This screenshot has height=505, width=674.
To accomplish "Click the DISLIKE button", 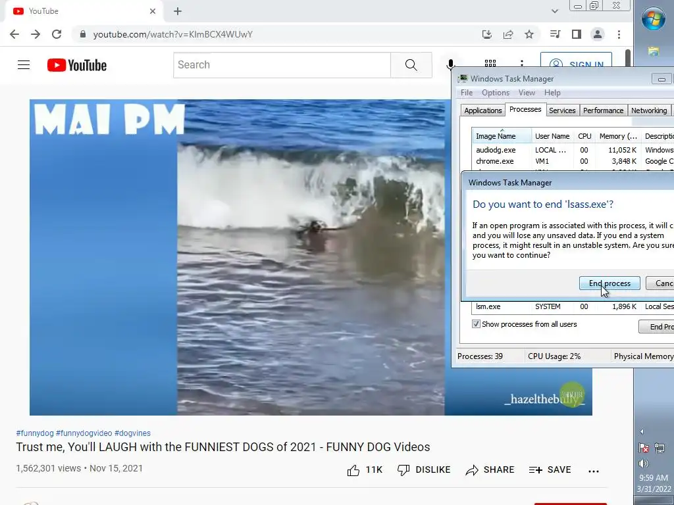I will (x=423, y=469).
